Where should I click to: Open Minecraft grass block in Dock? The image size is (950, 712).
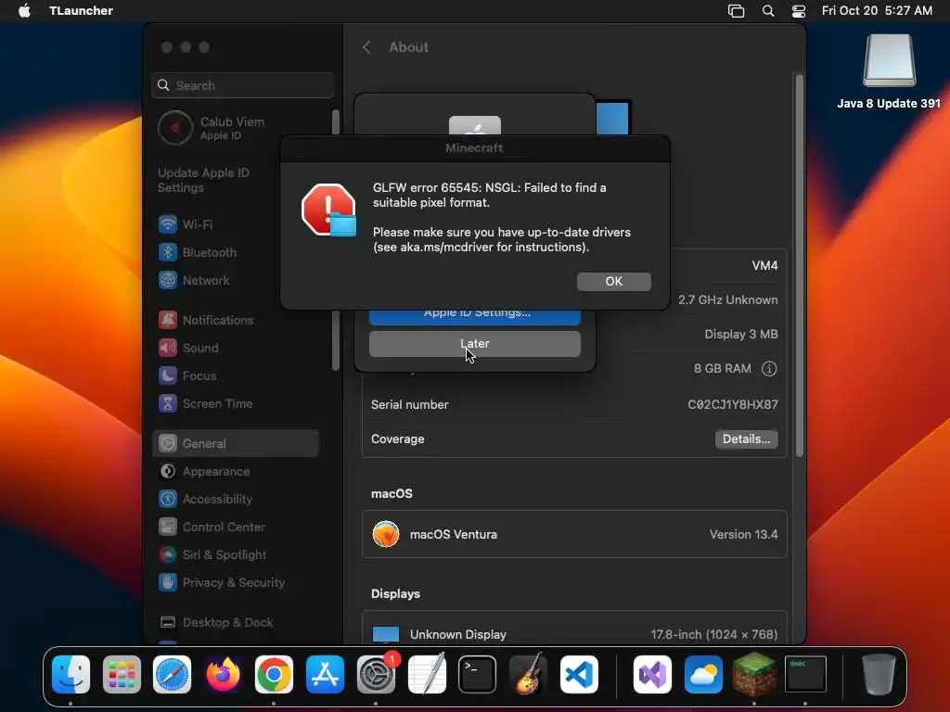pyautogui.click(x=754, y=674)
